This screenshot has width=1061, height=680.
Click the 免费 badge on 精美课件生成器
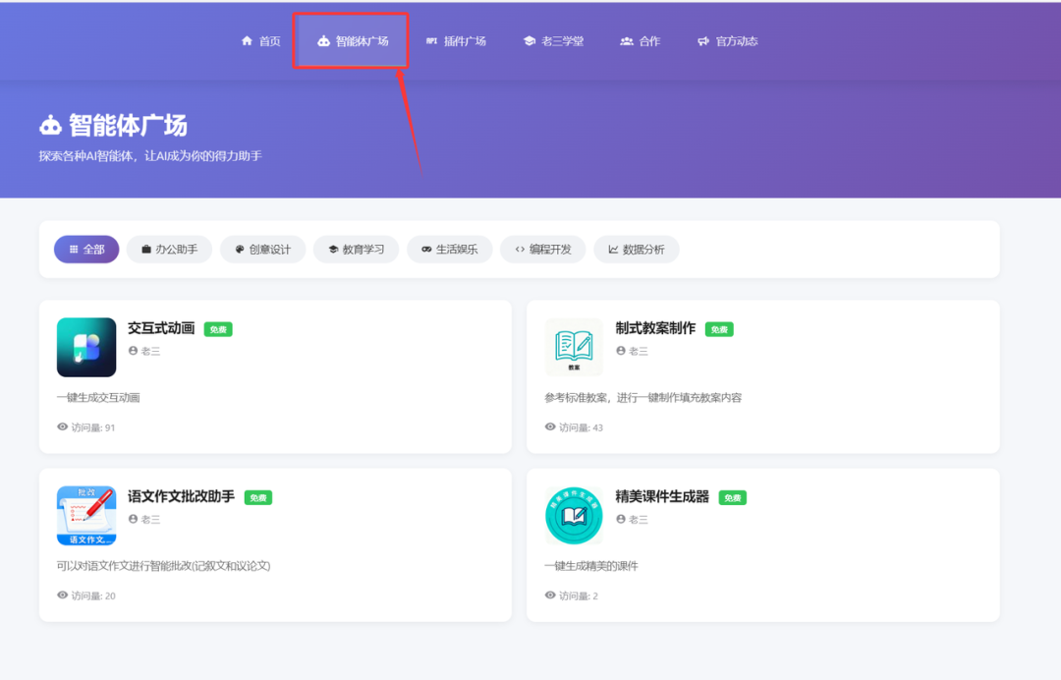[731, 497]
